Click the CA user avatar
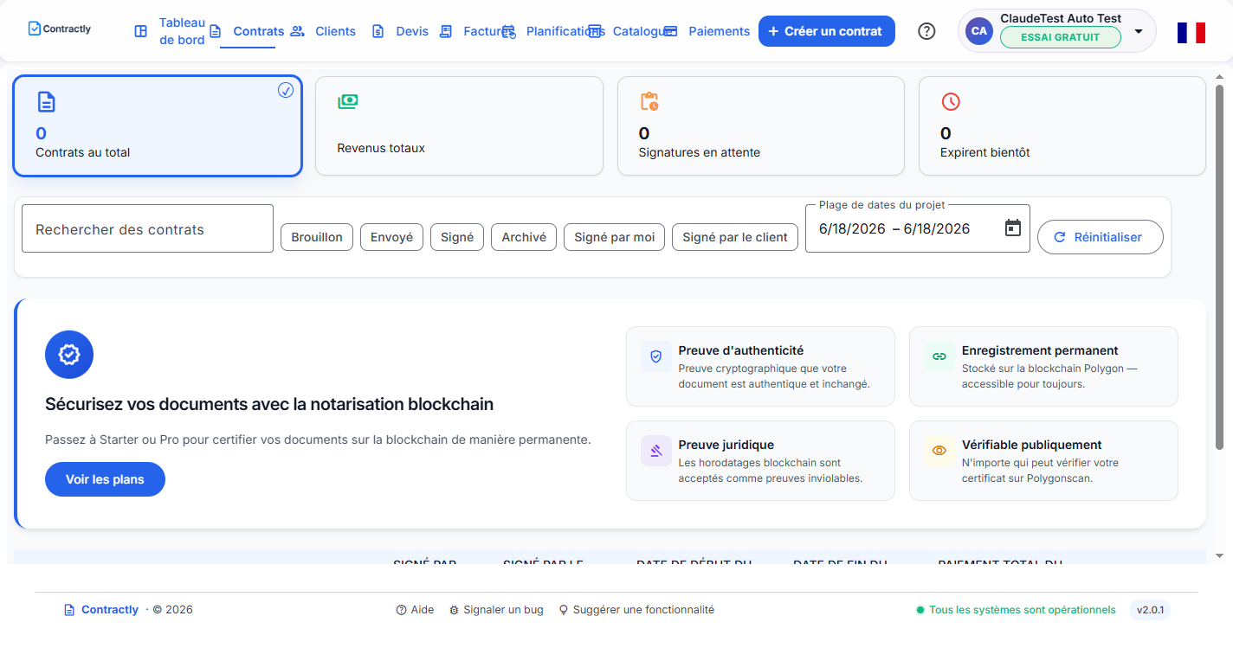Image resolution: width=1233 pixels, height=648 pixels. (978, 31)
